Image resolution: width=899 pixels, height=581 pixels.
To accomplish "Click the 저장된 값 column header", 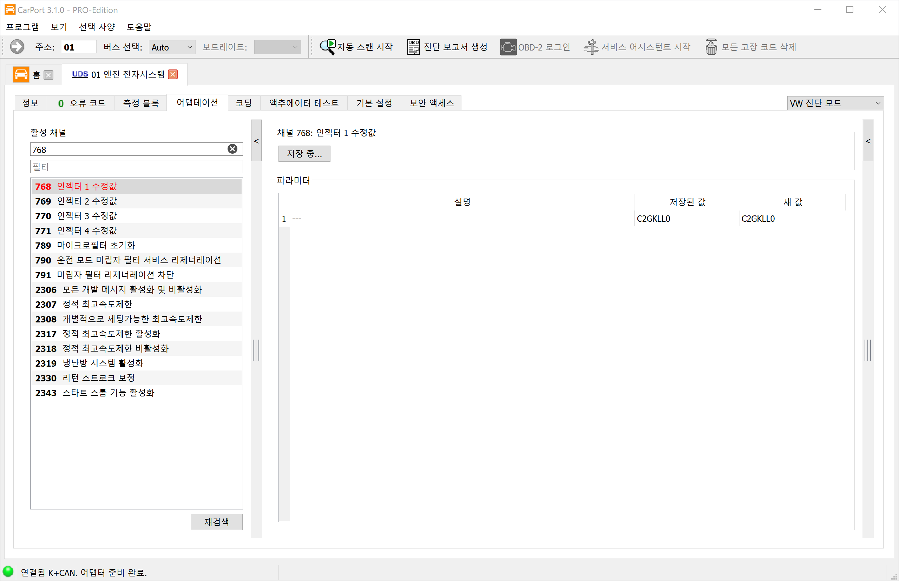I will click(x=687, y=202).
